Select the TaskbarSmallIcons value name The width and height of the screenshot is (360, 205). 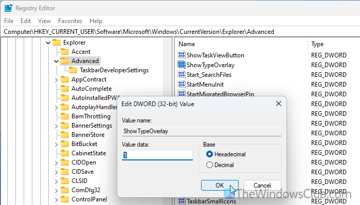(x=211, y=201)
